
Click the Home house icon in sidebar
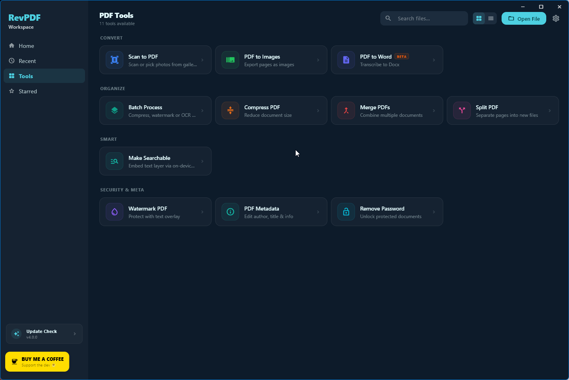(12, 45)
